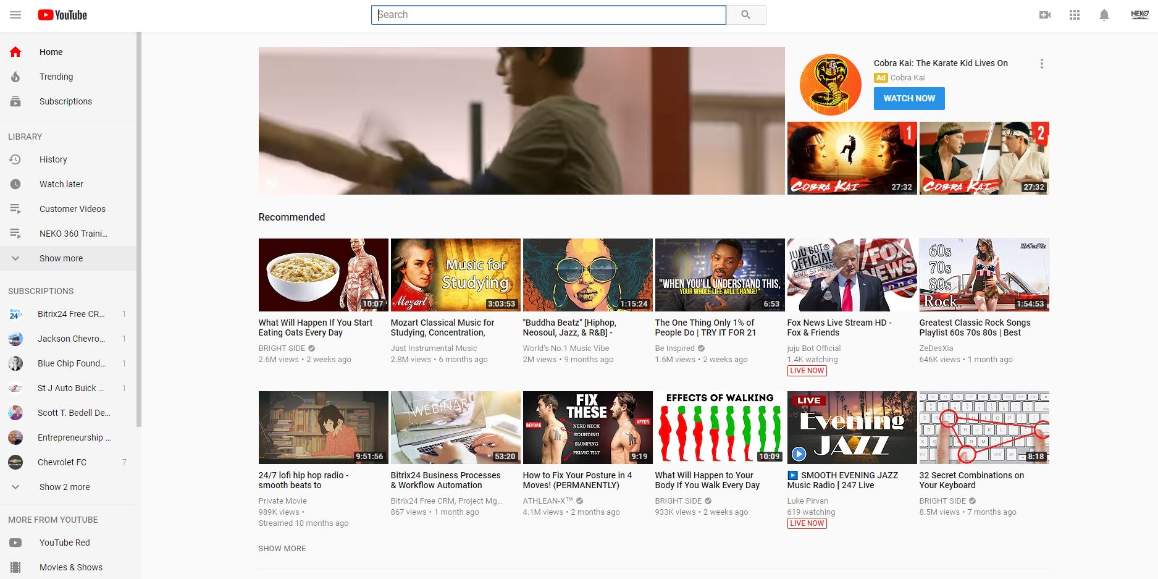The height and width of the screenshot is (579, 1158).
Task: Open the ATHLEAN-X channel link
Action: pos(548,501)
